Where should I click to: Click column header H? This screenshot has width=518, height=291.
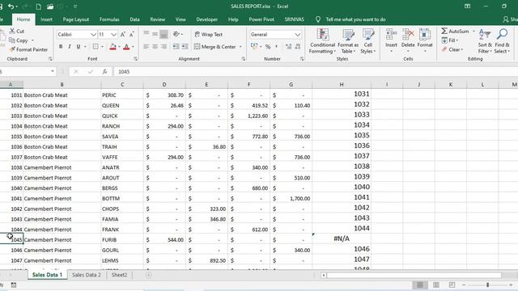(x=342, y=85)
